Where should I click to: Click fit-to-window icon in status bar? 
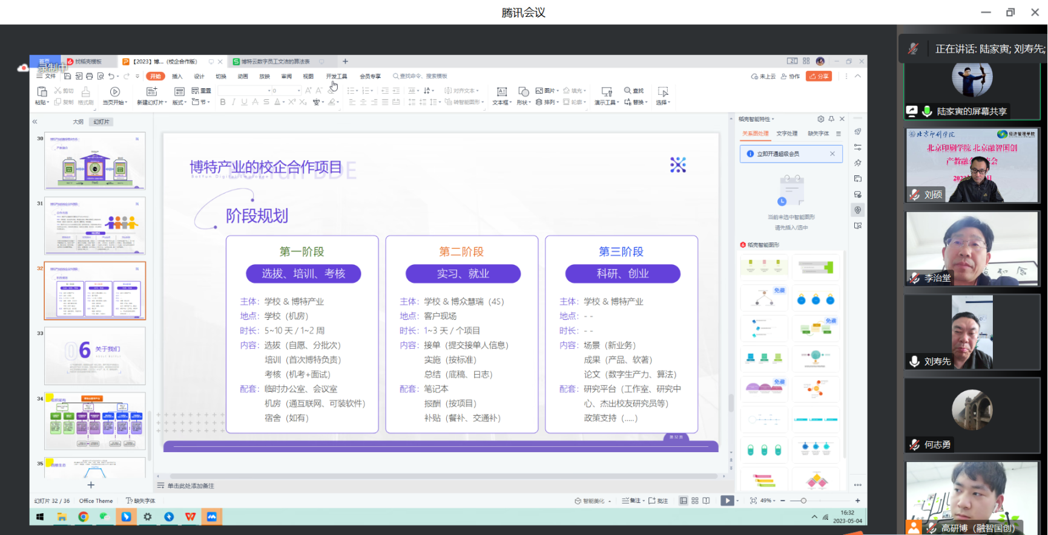[x=753, y=501]
